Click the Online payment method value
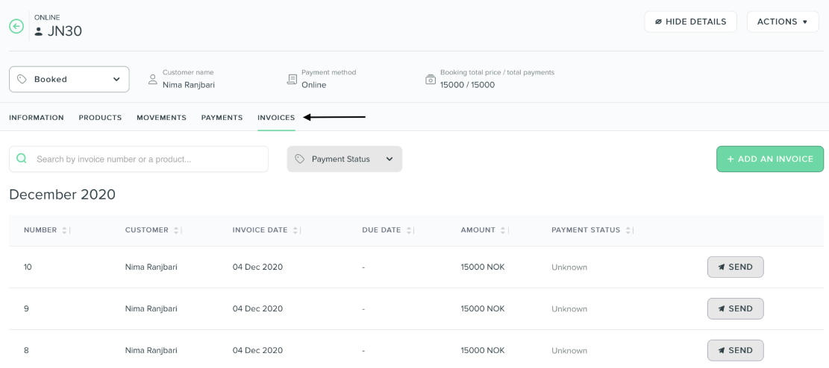Image resolution: width=829 pixels, height=368 pixels. [x=314, y=84]
